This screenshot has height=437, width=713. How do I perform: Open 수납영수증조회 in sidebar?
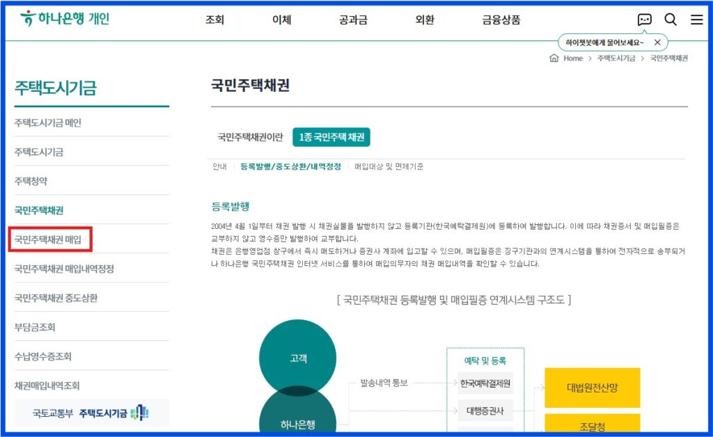(42, 356)
